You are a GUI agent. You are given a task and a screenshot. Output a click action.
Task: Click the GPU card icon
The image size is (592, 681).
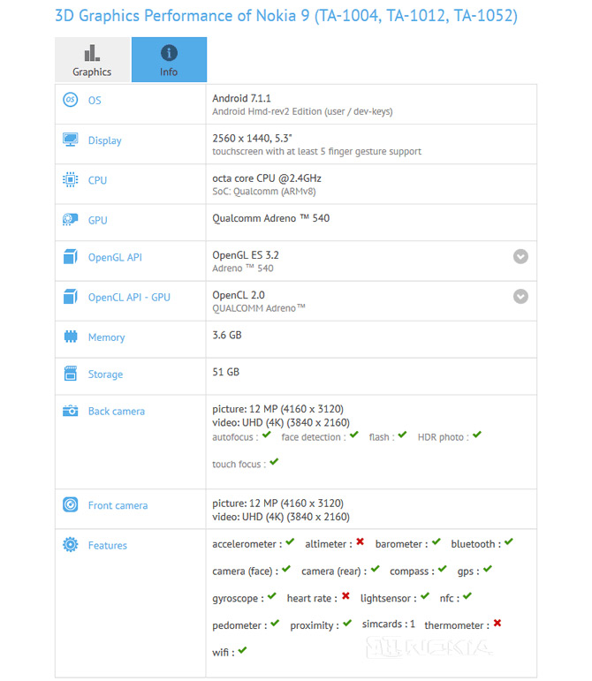point(71,220)
